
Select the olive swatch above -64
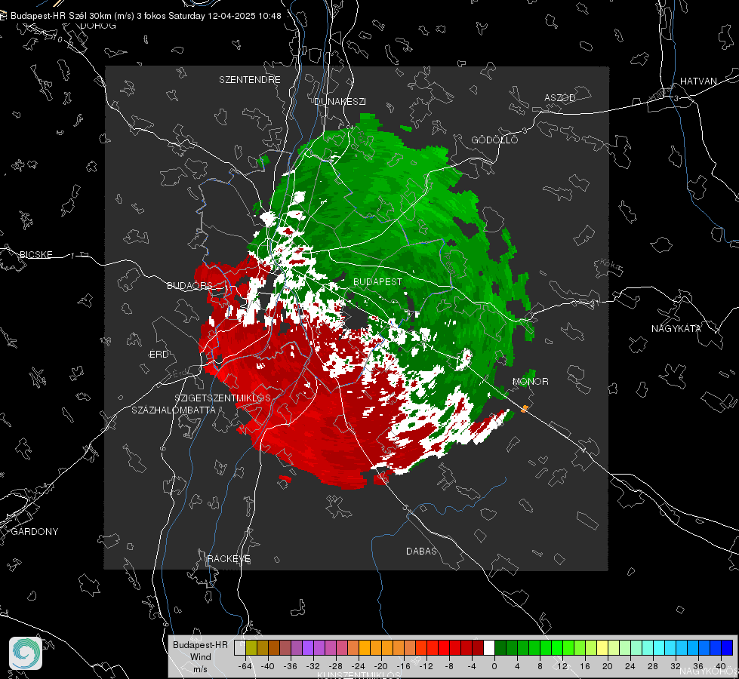click(251, 647)
